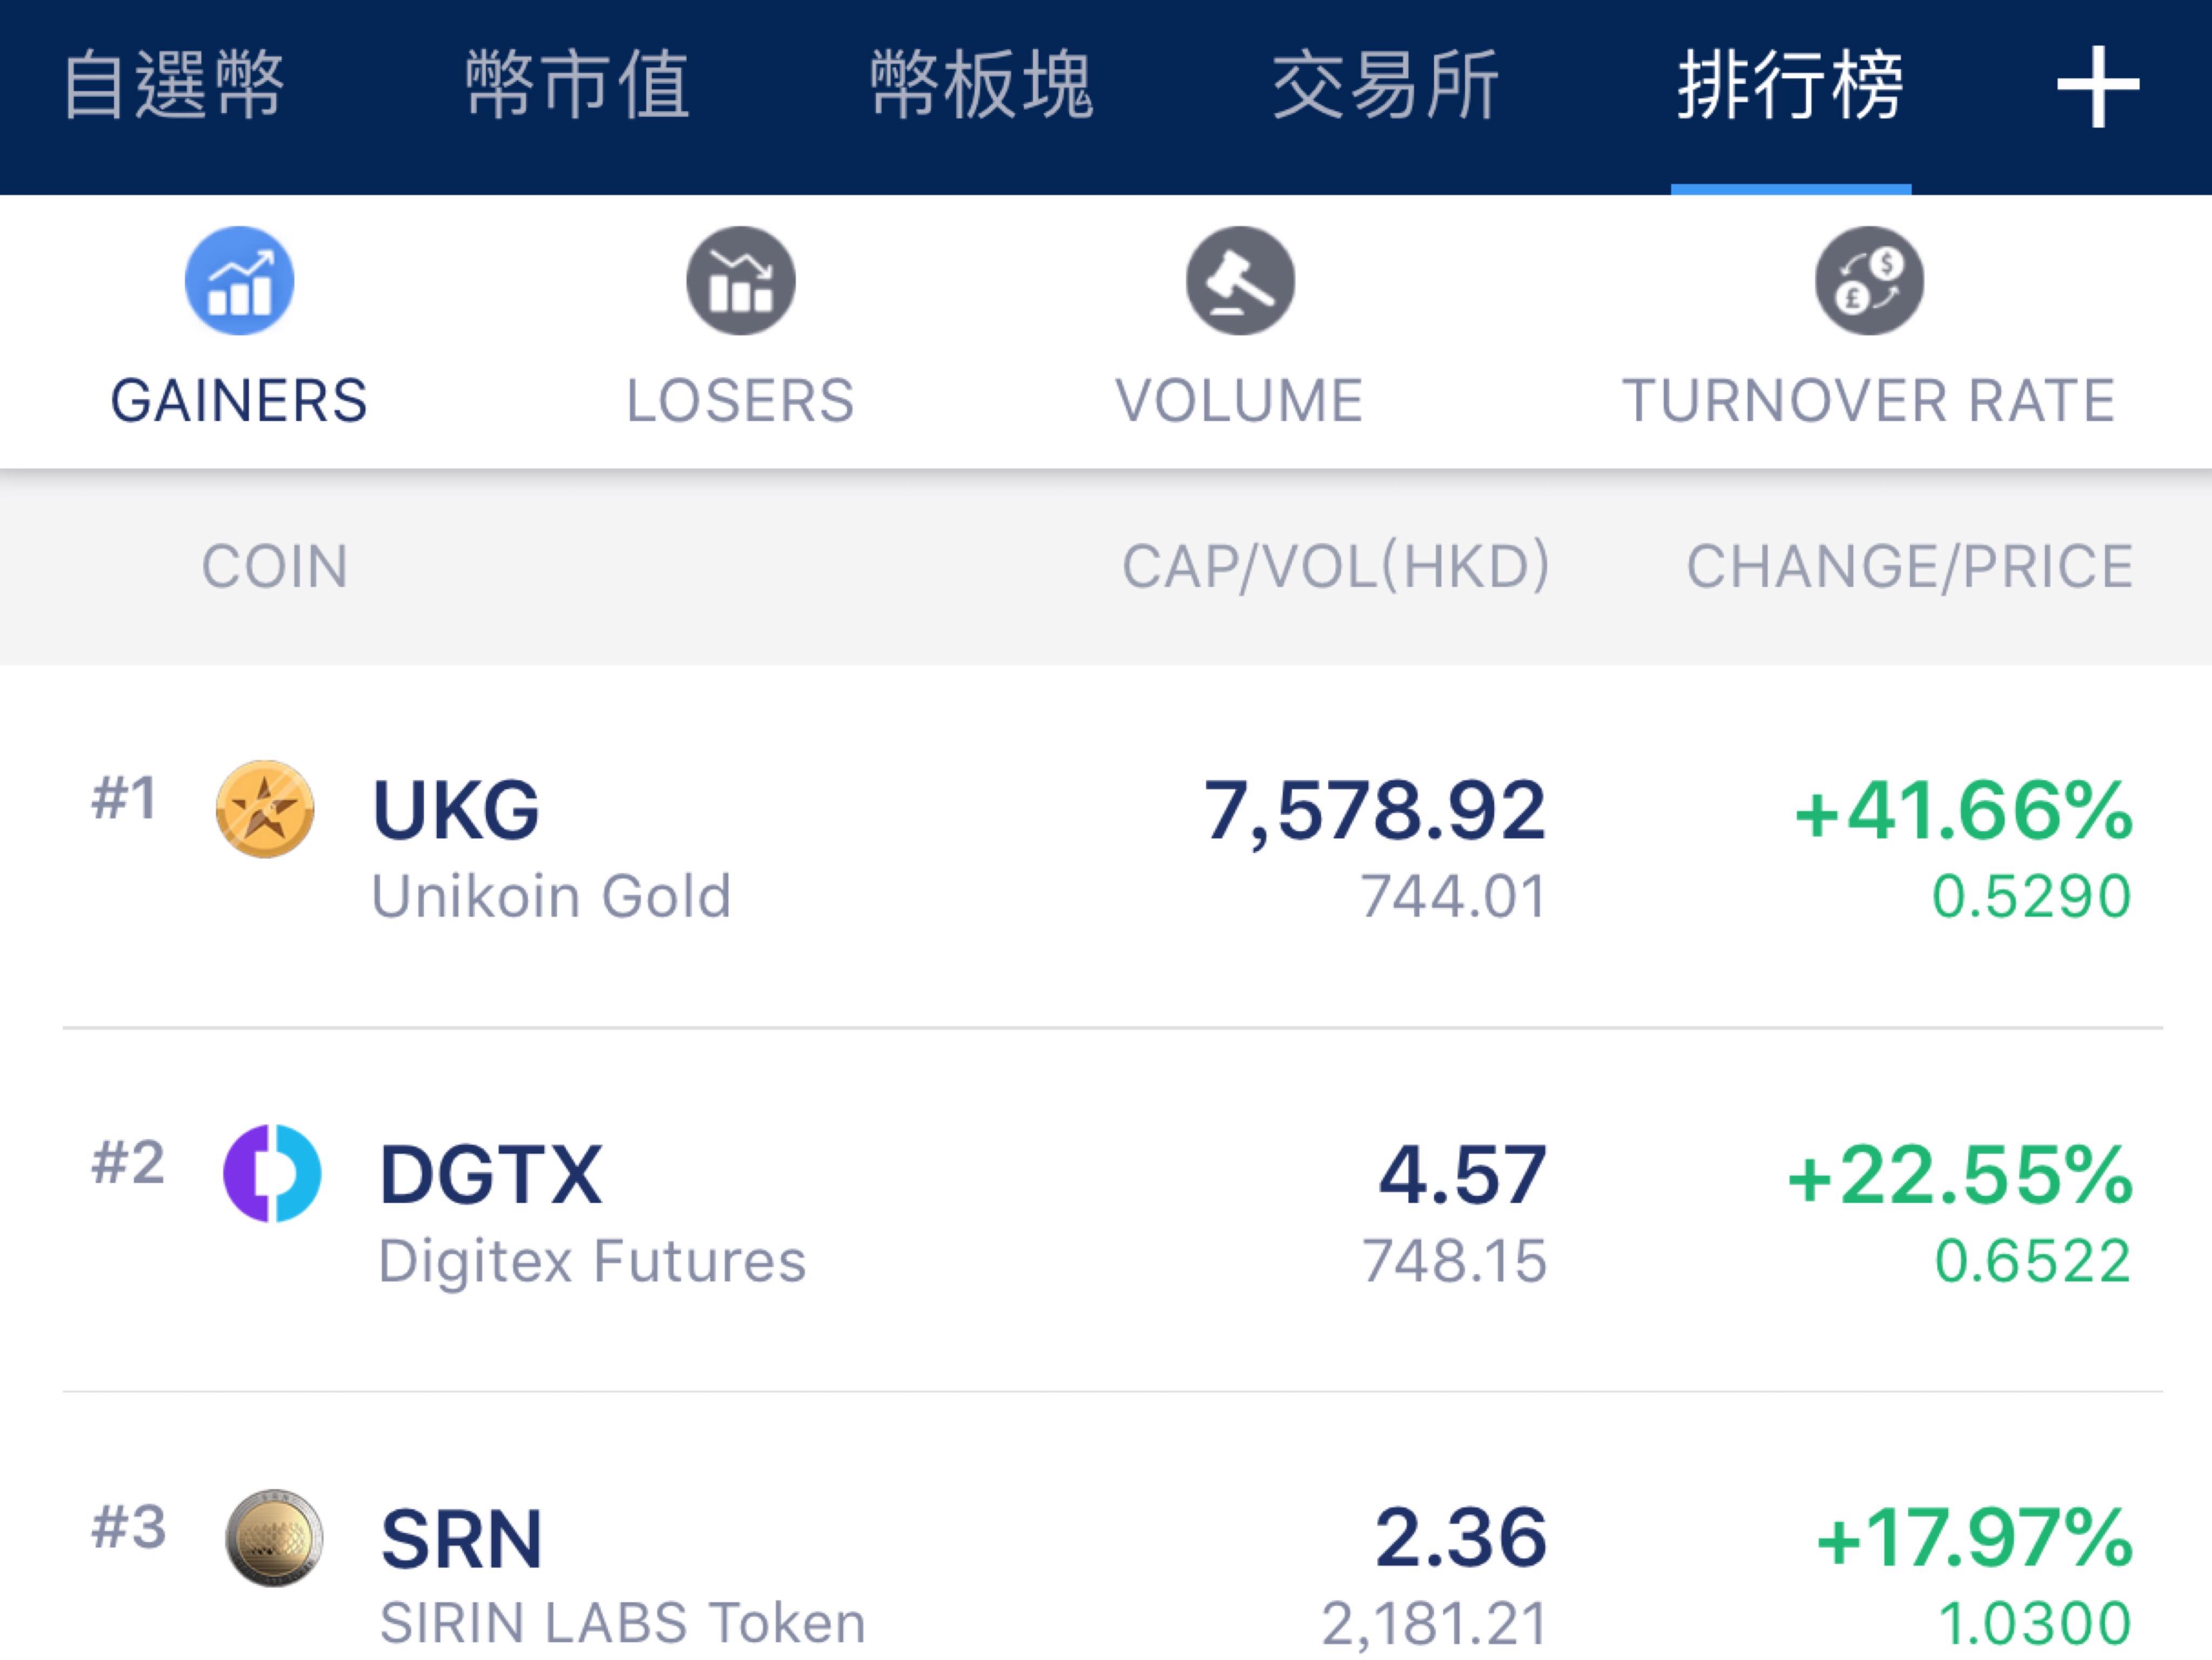This screenshot has height=1660, width=2212.
Task: Tap the SIRIN LABS Token logo
Action: [274, 1538]
